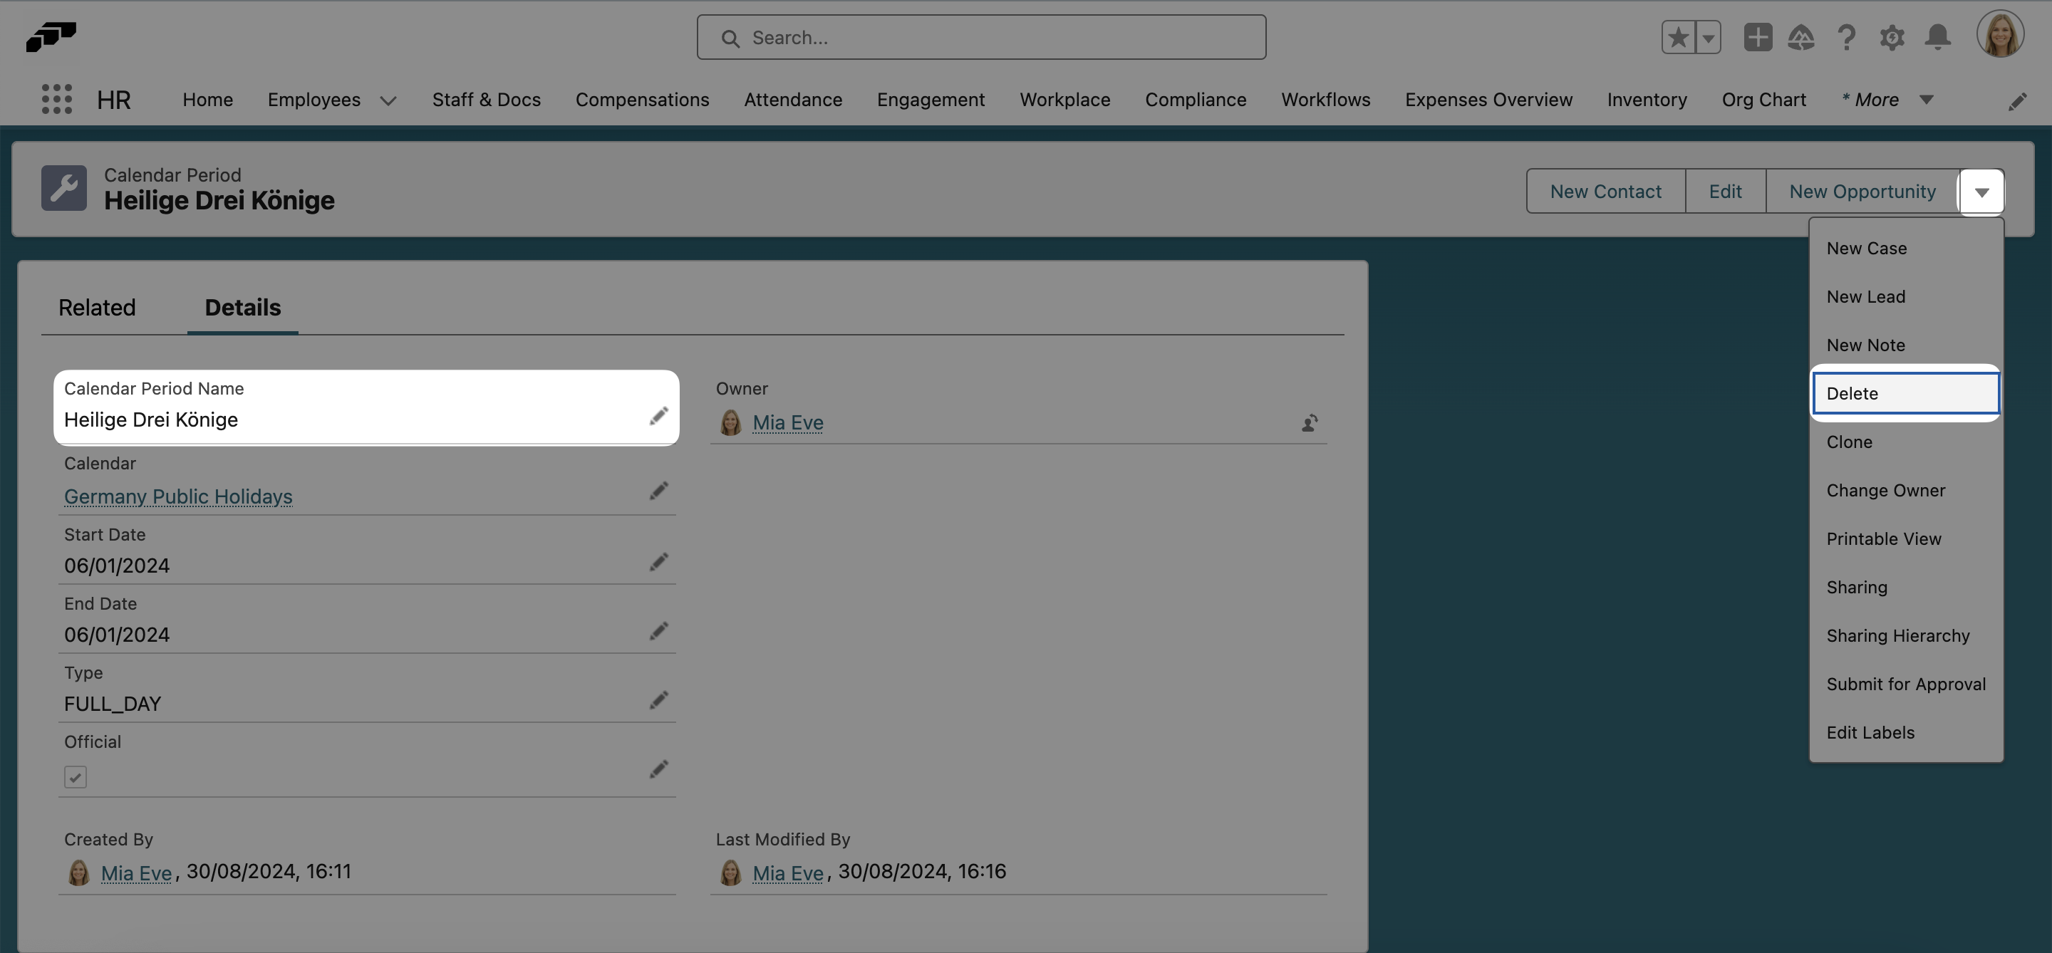Expand the Employees navigation chevron
The image size is (2052, 953).
coord(388,101)
